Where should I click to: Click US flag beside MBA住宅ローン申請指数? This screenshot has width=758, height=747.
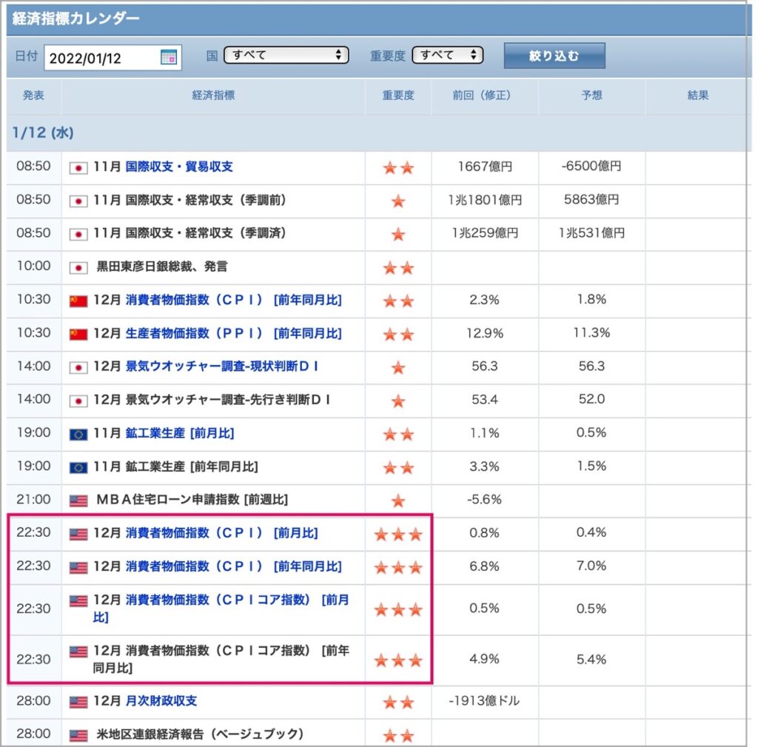78,500
